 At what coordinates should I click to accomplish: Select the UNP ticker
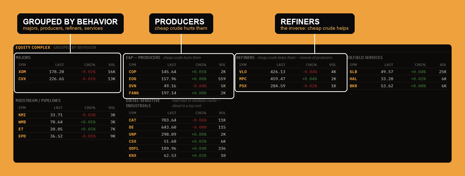[132, 134]
